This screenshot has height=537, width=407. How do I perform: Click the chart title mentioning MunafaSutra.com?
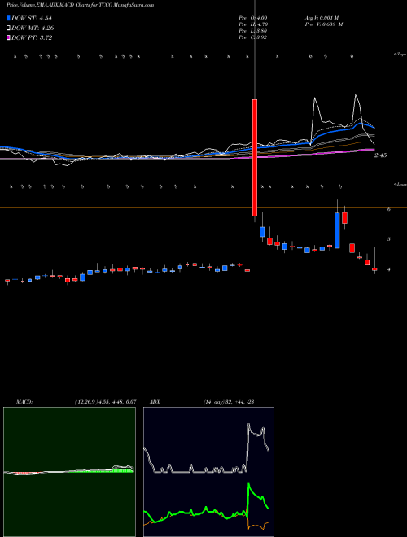[80, 5]
